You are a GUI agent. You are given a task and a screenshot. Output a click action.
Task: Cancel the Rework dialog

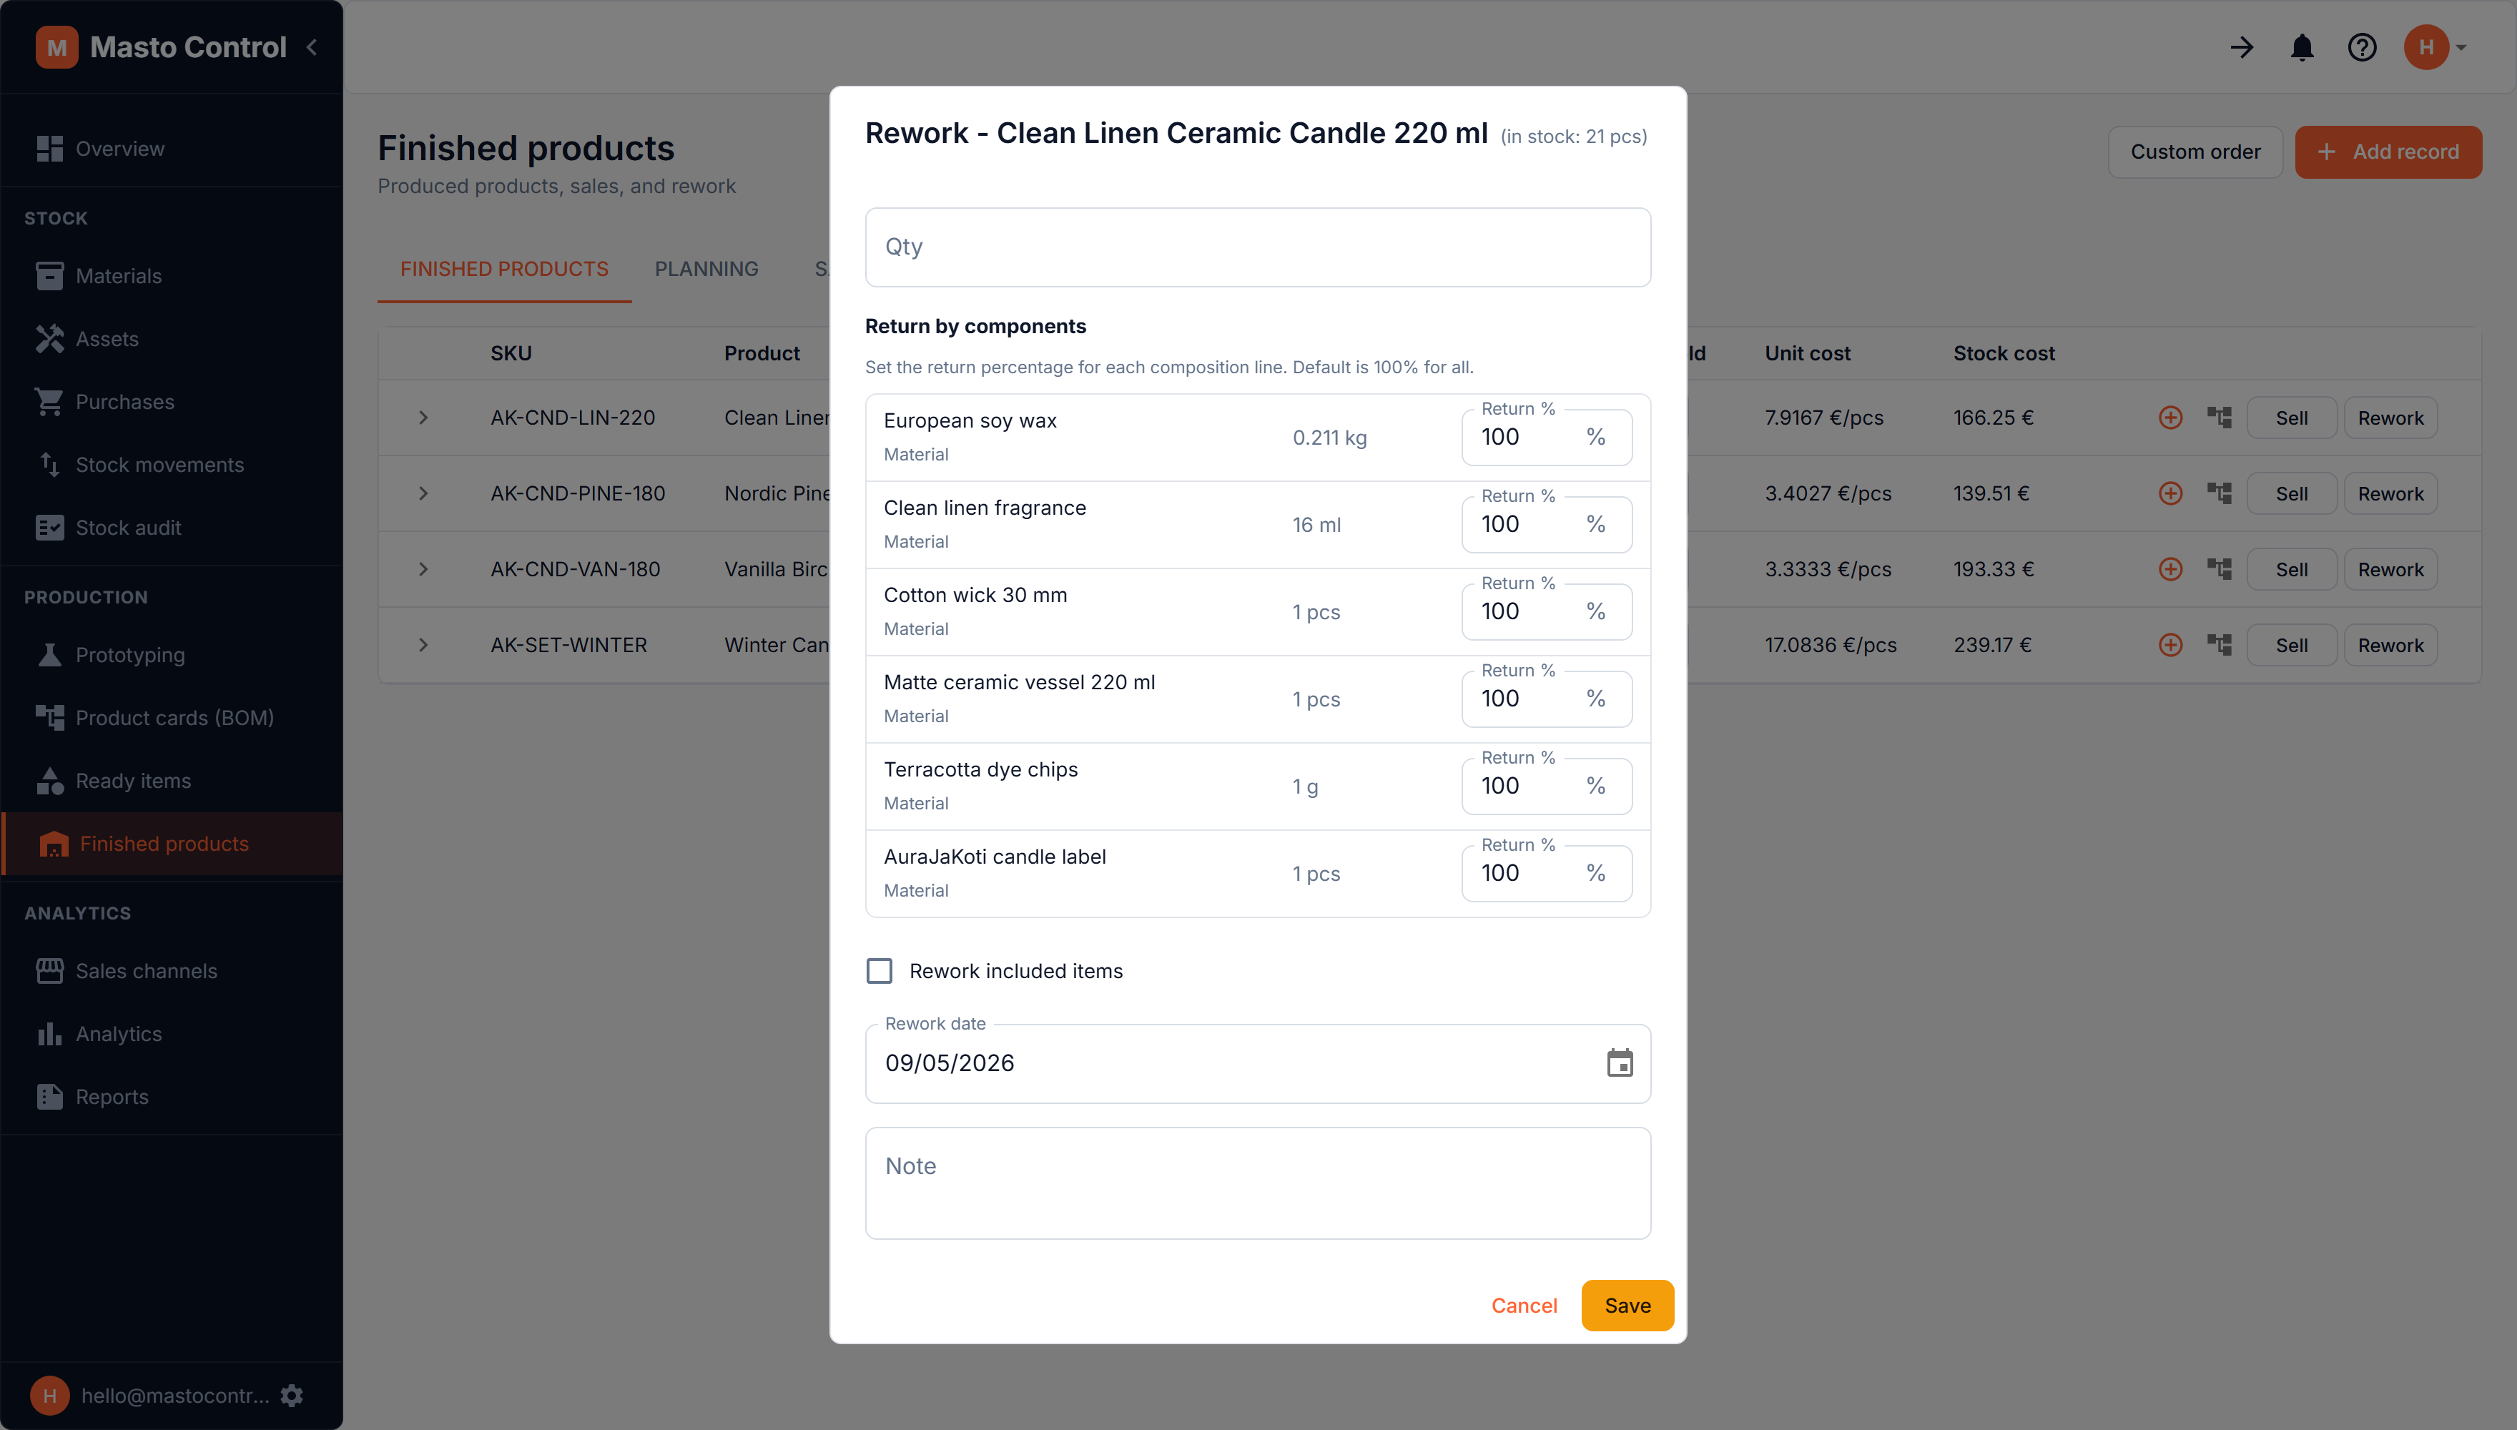click(1525, 1306)
